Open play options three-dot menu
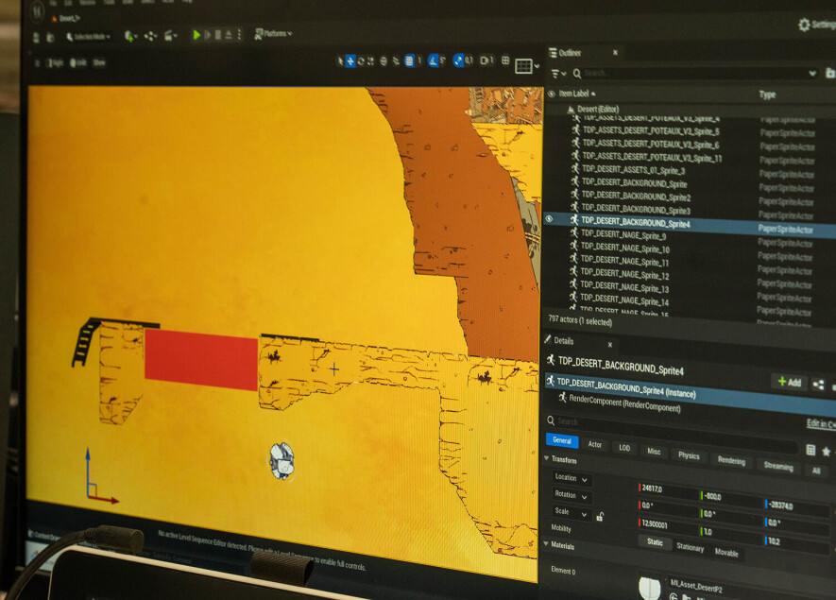 pos(239,34)
